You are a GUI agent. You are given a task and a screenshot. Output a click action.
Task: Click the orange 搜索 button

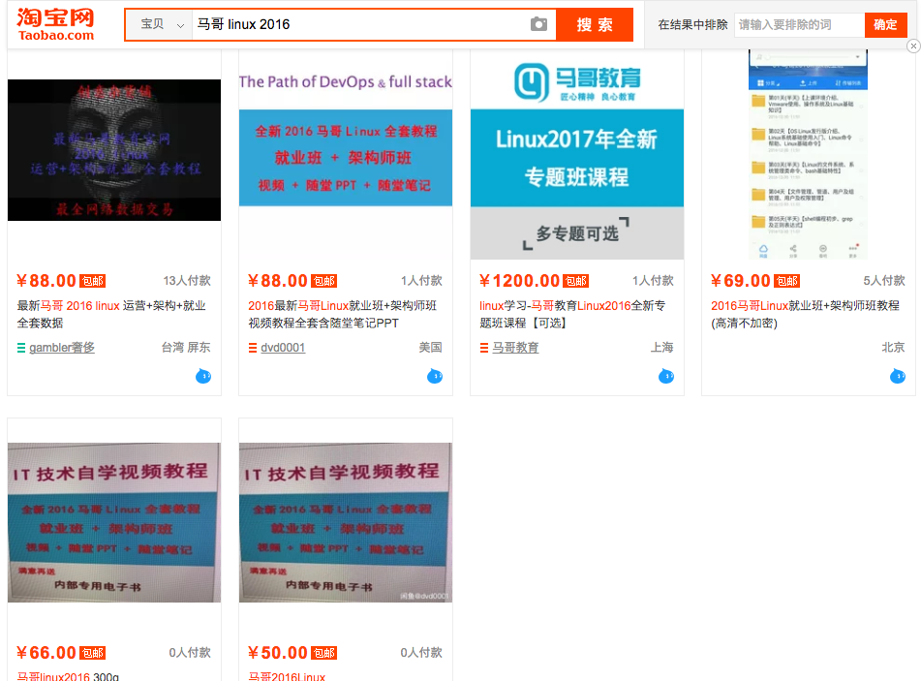click(x=595, y=24)
